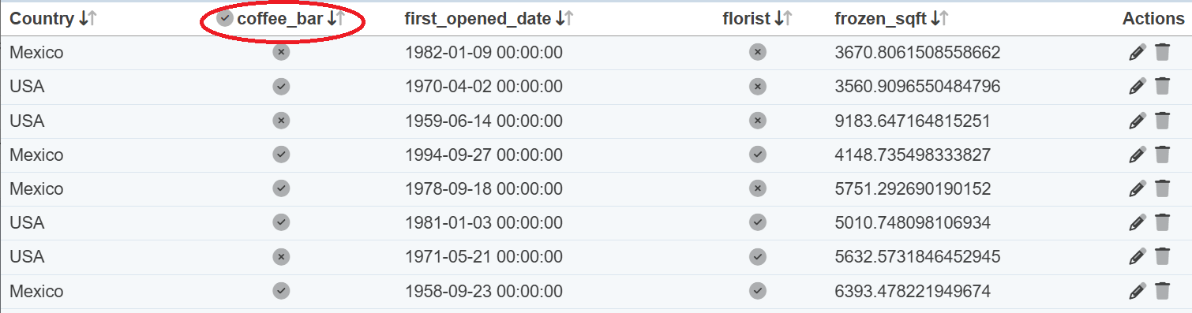This screenshot has width=1192, height=313.
Task: Click the florist column header
Action: [746, 19]
